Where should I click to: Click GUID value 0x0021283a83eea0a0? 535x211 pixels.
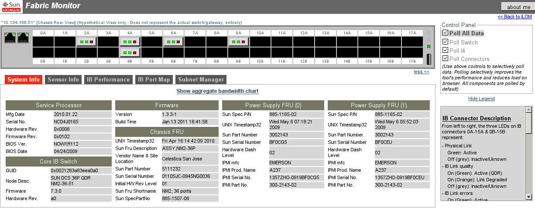click(81, 170)
